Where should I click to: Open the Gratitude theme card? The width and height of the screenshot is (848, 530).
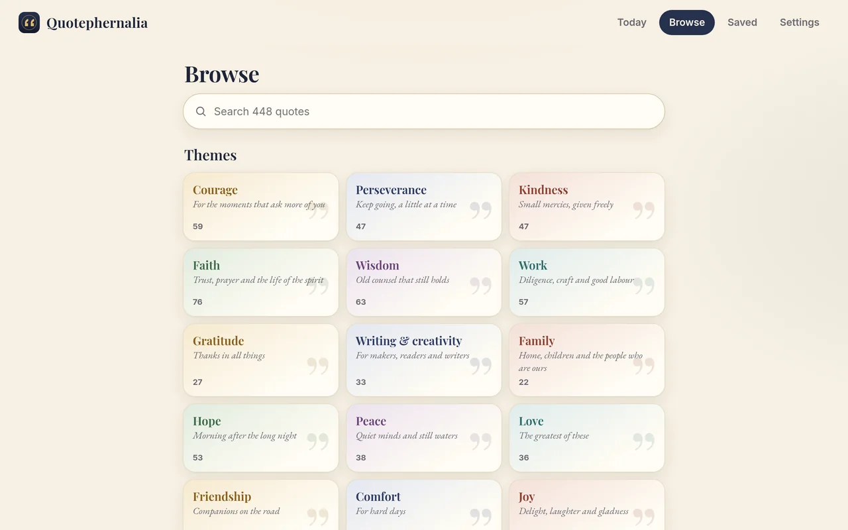(261, 360)
